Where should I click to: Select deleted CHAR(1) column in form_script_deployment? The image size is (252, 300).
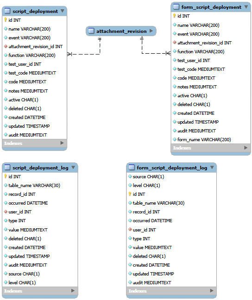click(x=194, y=104)
